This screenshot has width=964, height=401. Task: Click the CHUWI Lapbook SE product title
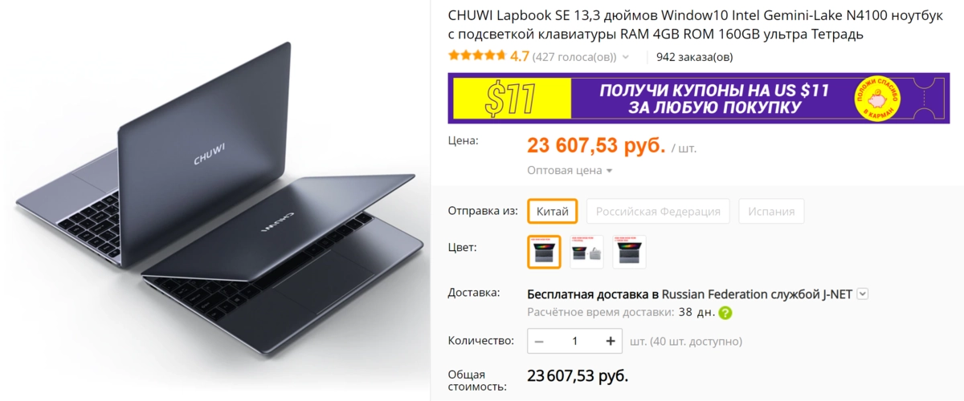pos(695,25)
